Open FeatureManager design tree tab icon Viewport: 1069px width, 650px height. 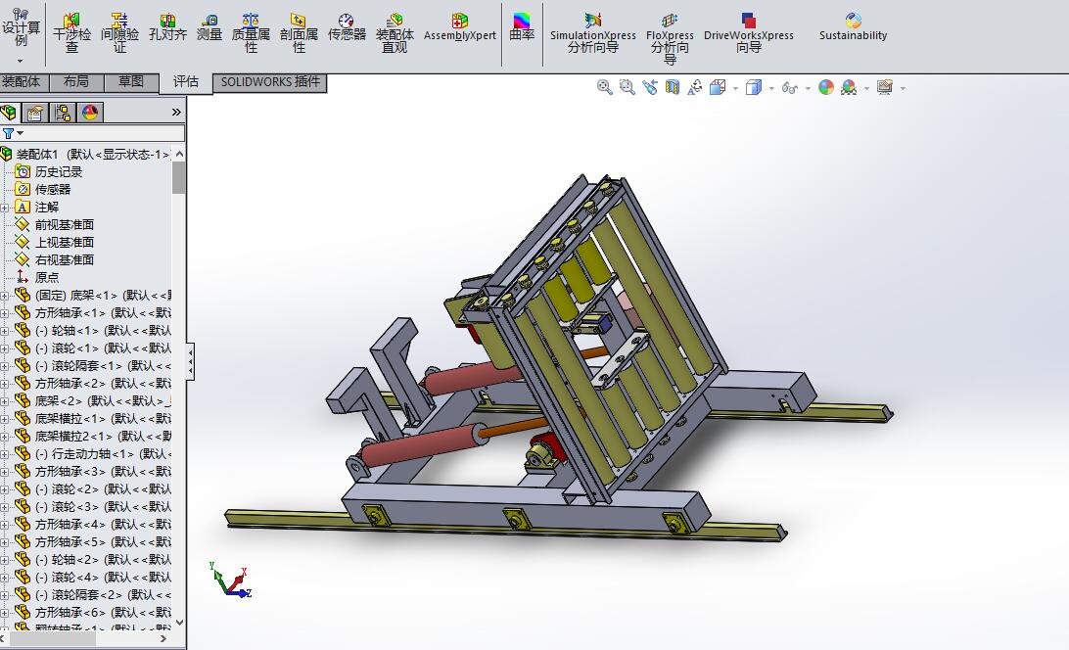(10, 112)
